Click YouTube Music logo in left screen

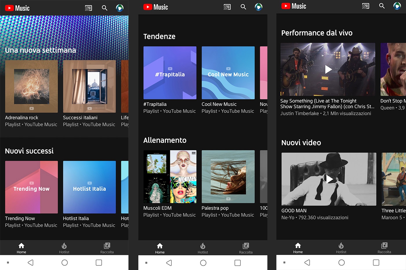pos(17,8)
